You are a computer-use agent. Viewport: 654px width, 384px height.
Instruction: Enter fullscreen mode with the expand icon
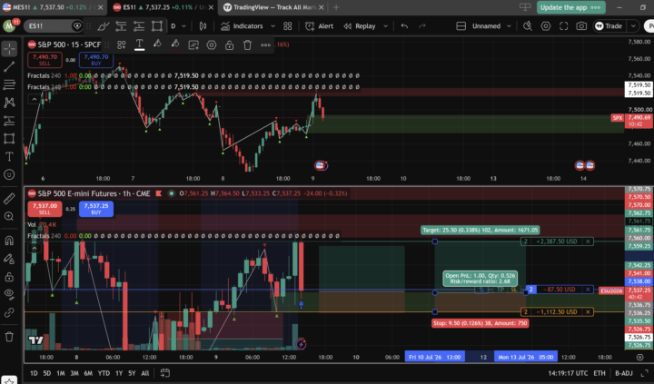563,25
